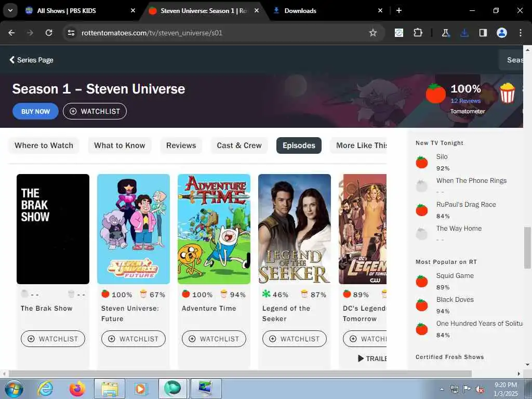Jump to Reviews section
532x399 pixels.
tap(181, 145)
